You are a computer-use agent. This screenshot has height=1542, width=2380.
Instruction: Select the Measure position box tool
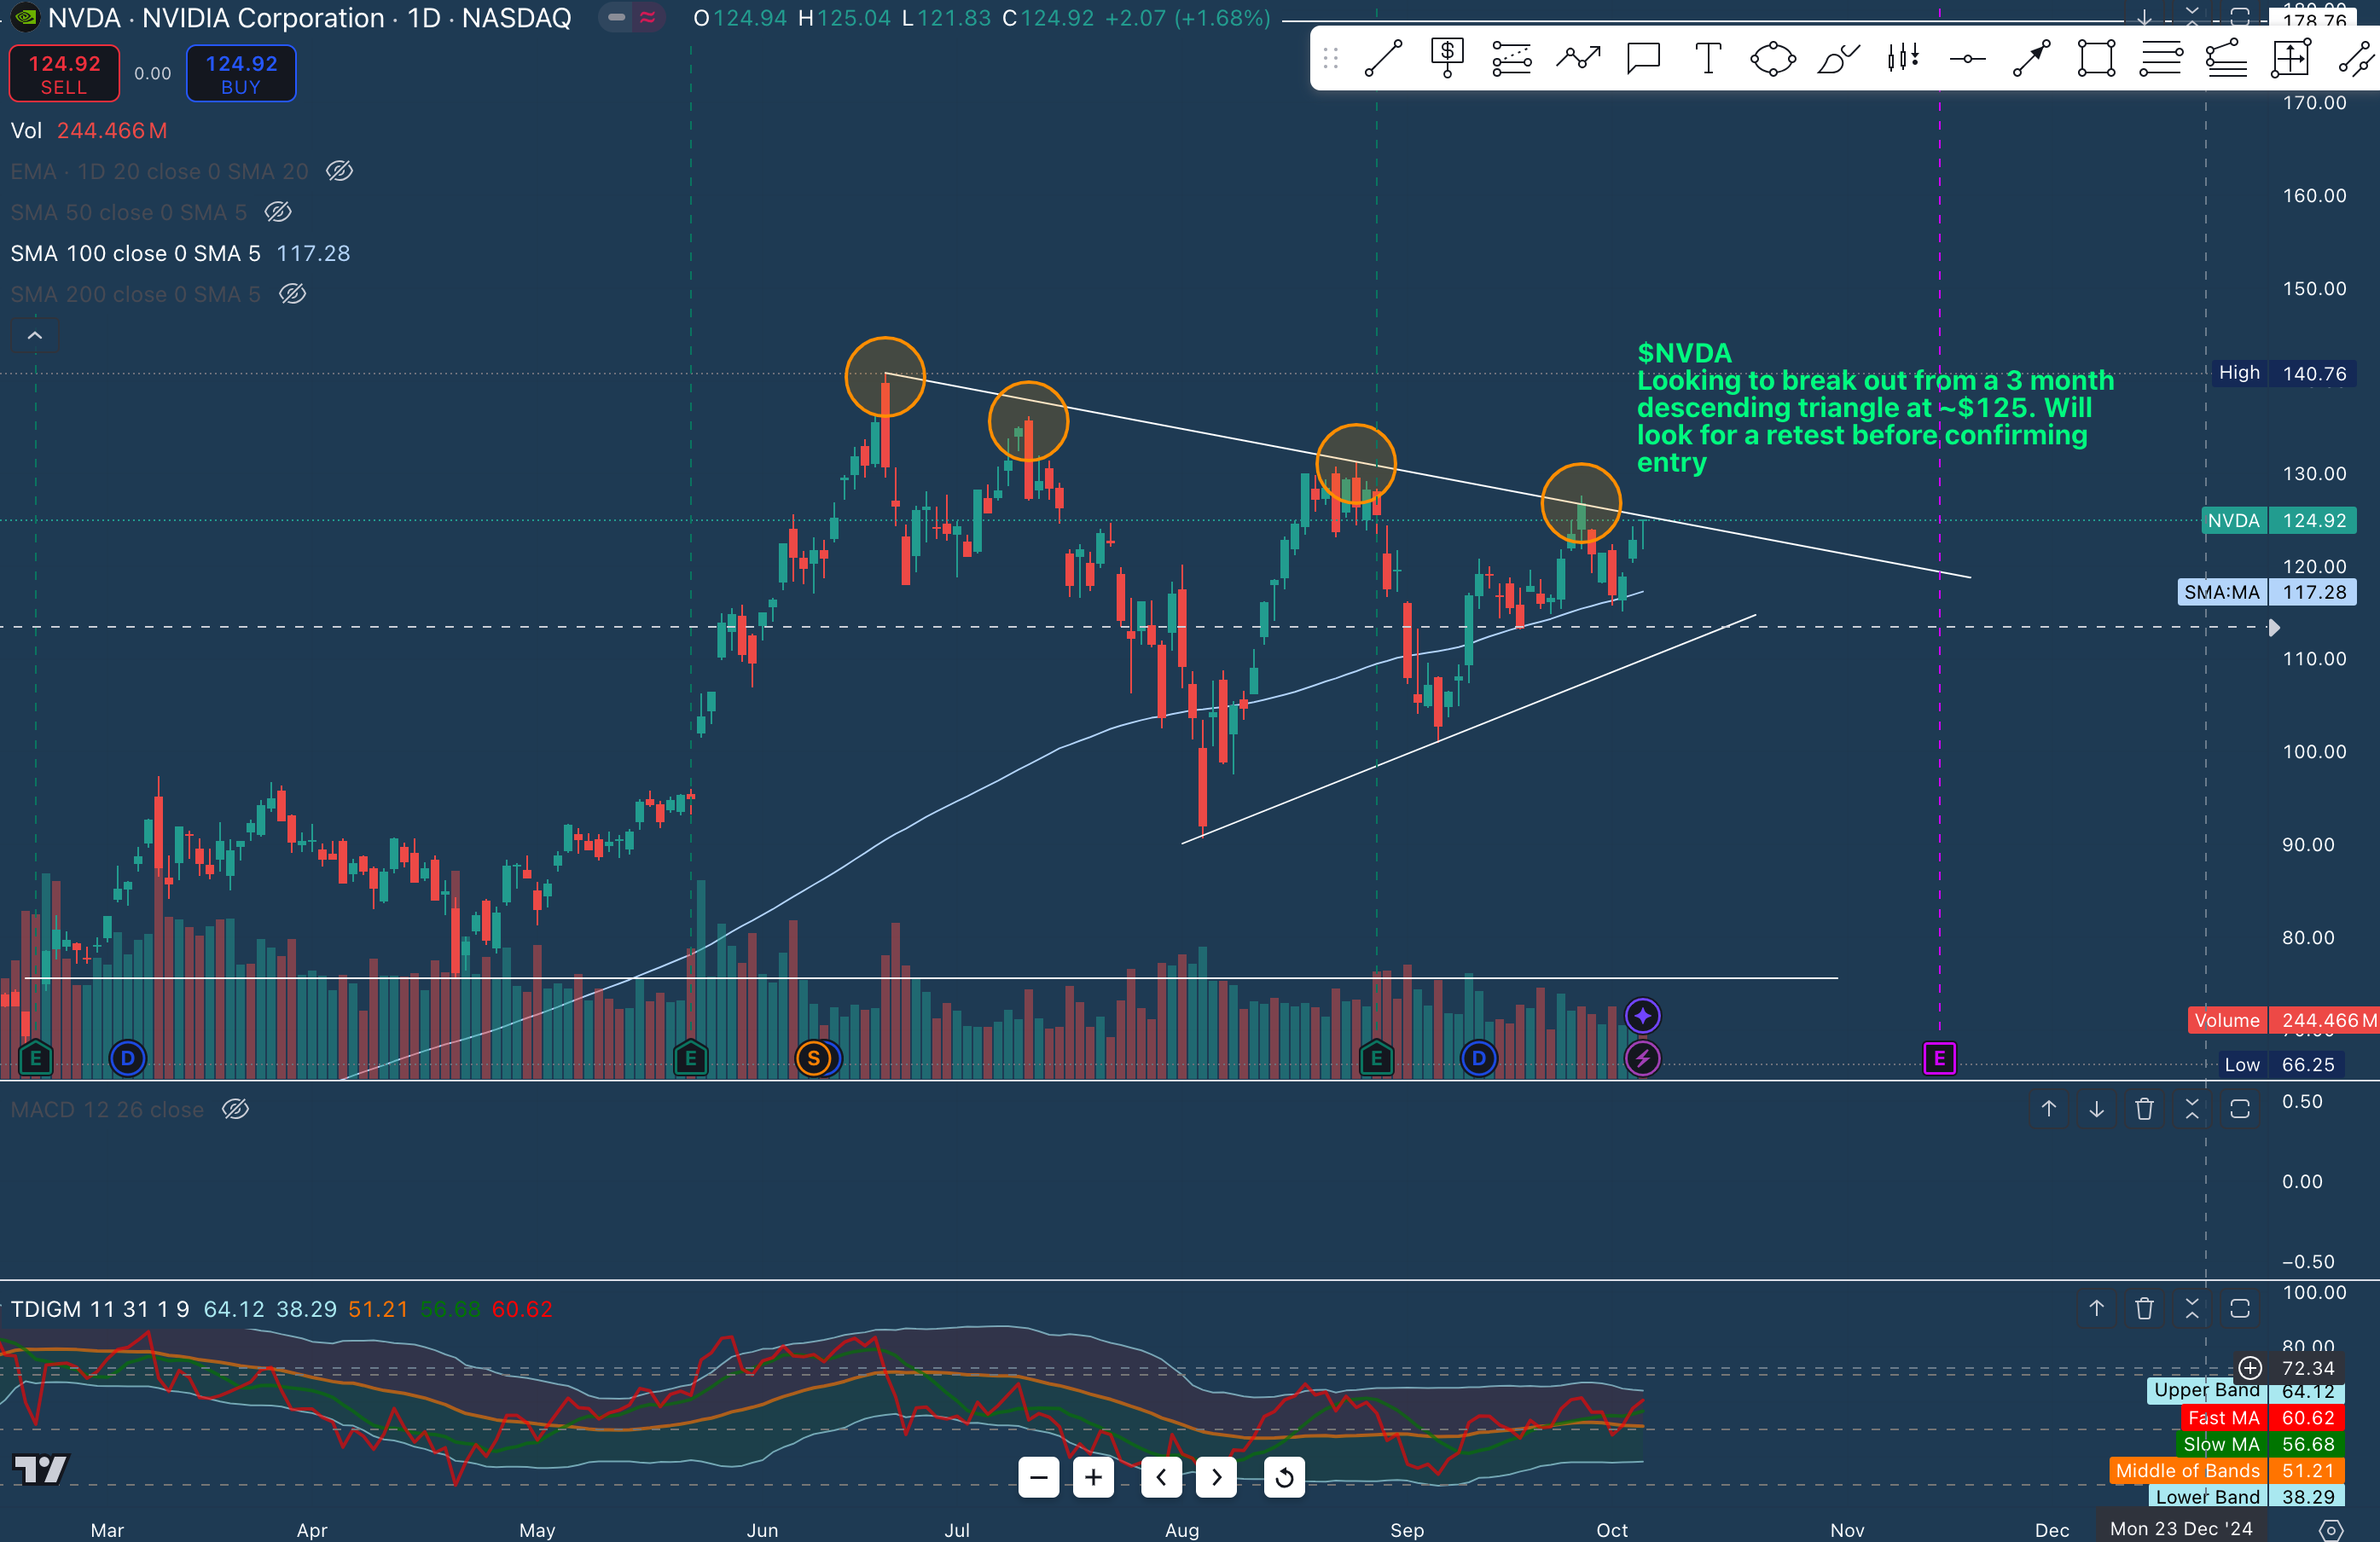2291,59
